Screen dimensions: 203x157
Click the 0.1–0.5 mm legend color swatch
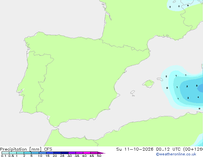coord(5,153)
